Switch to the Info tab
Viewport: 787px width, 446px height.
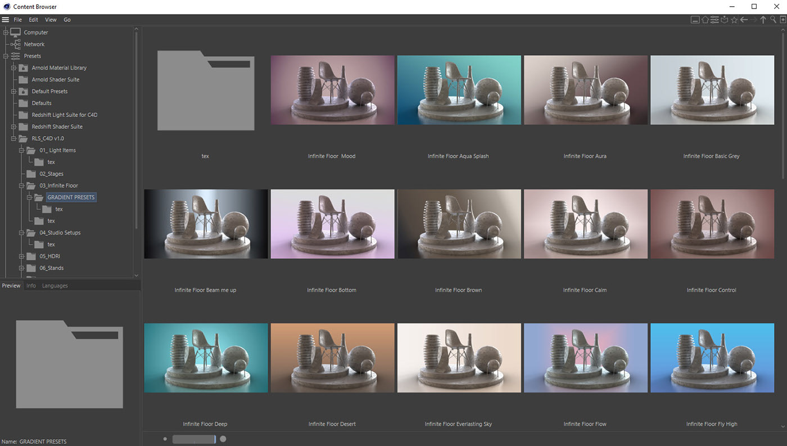31,286
